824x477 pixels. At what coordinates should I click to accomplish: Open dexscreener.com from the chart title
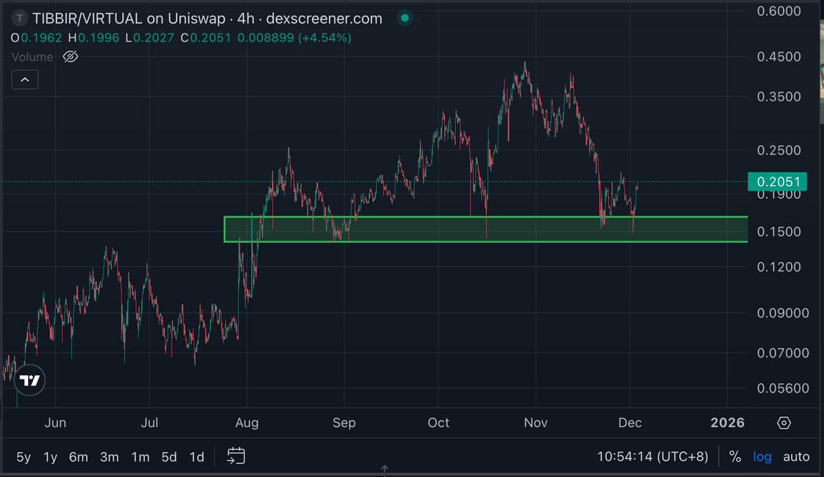tap(325, 19)
